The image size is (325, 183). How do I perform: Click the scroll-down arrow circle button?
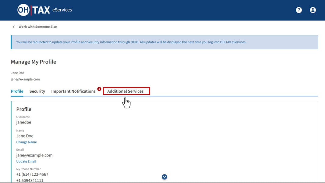click(164, 177)
